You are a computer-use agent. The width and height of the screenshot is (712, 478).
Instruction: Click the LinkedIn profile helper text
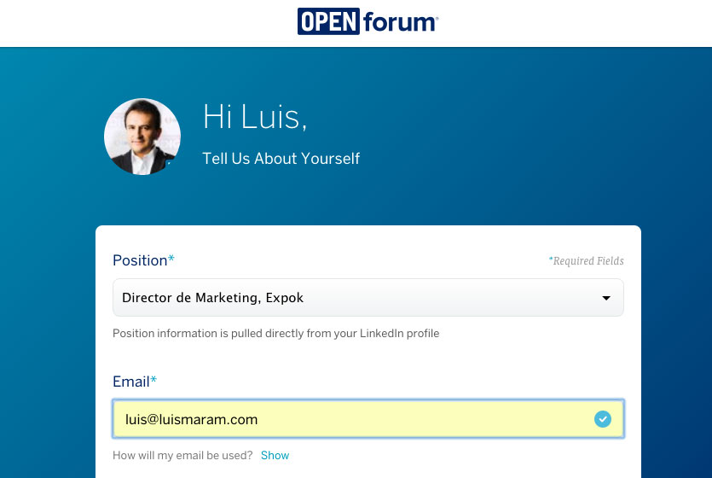(275, 334)
